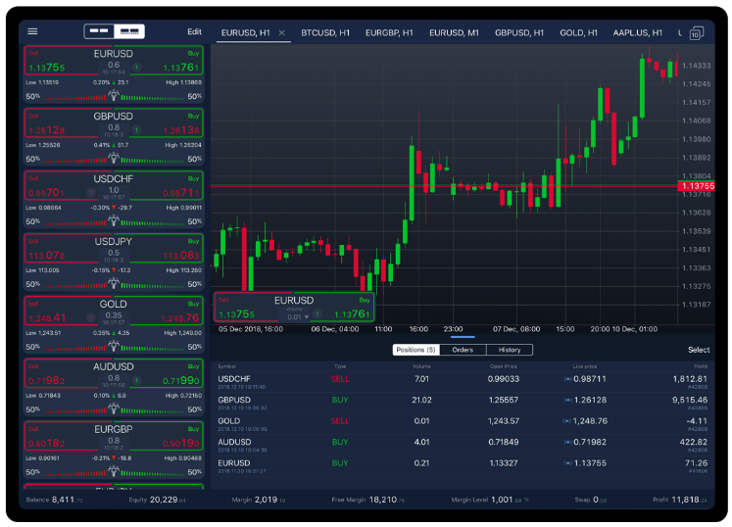Tap the EURGBP card sentiment icon

coord(114,471)
